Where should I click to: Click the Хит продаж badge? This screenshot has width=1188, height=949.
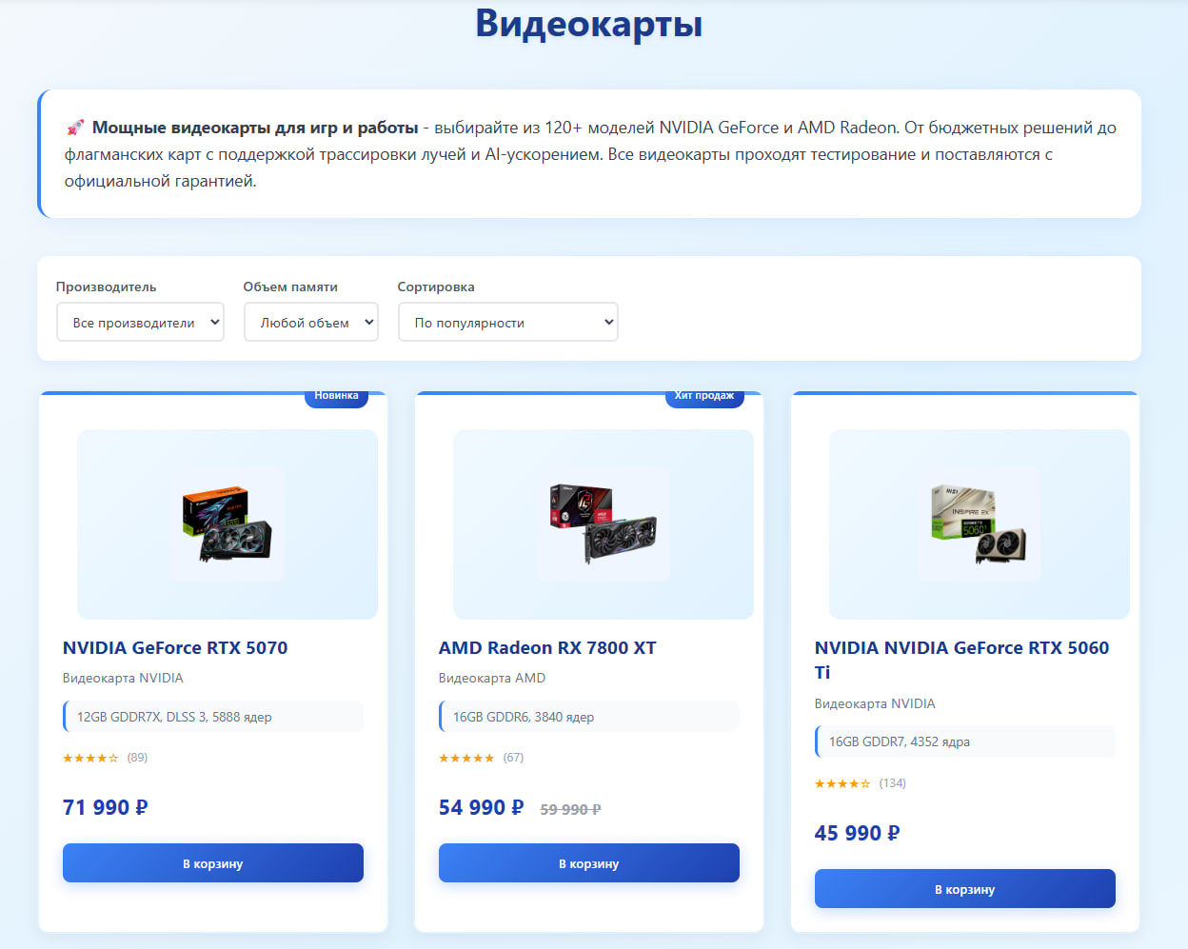tap(704, 397)
